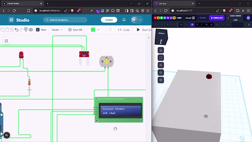252x142 pixels.
Task: Click the Create button
Action: pos(109,20)
